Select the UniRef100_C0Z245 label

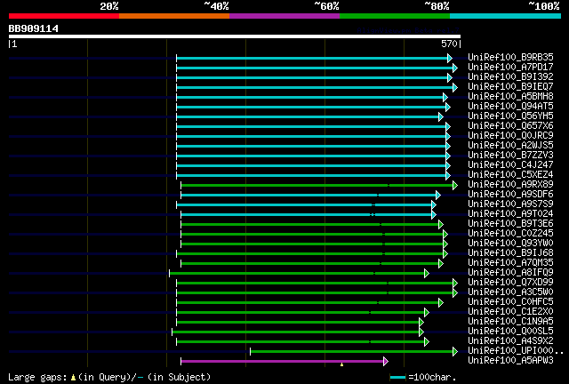(x=510, y=234)
